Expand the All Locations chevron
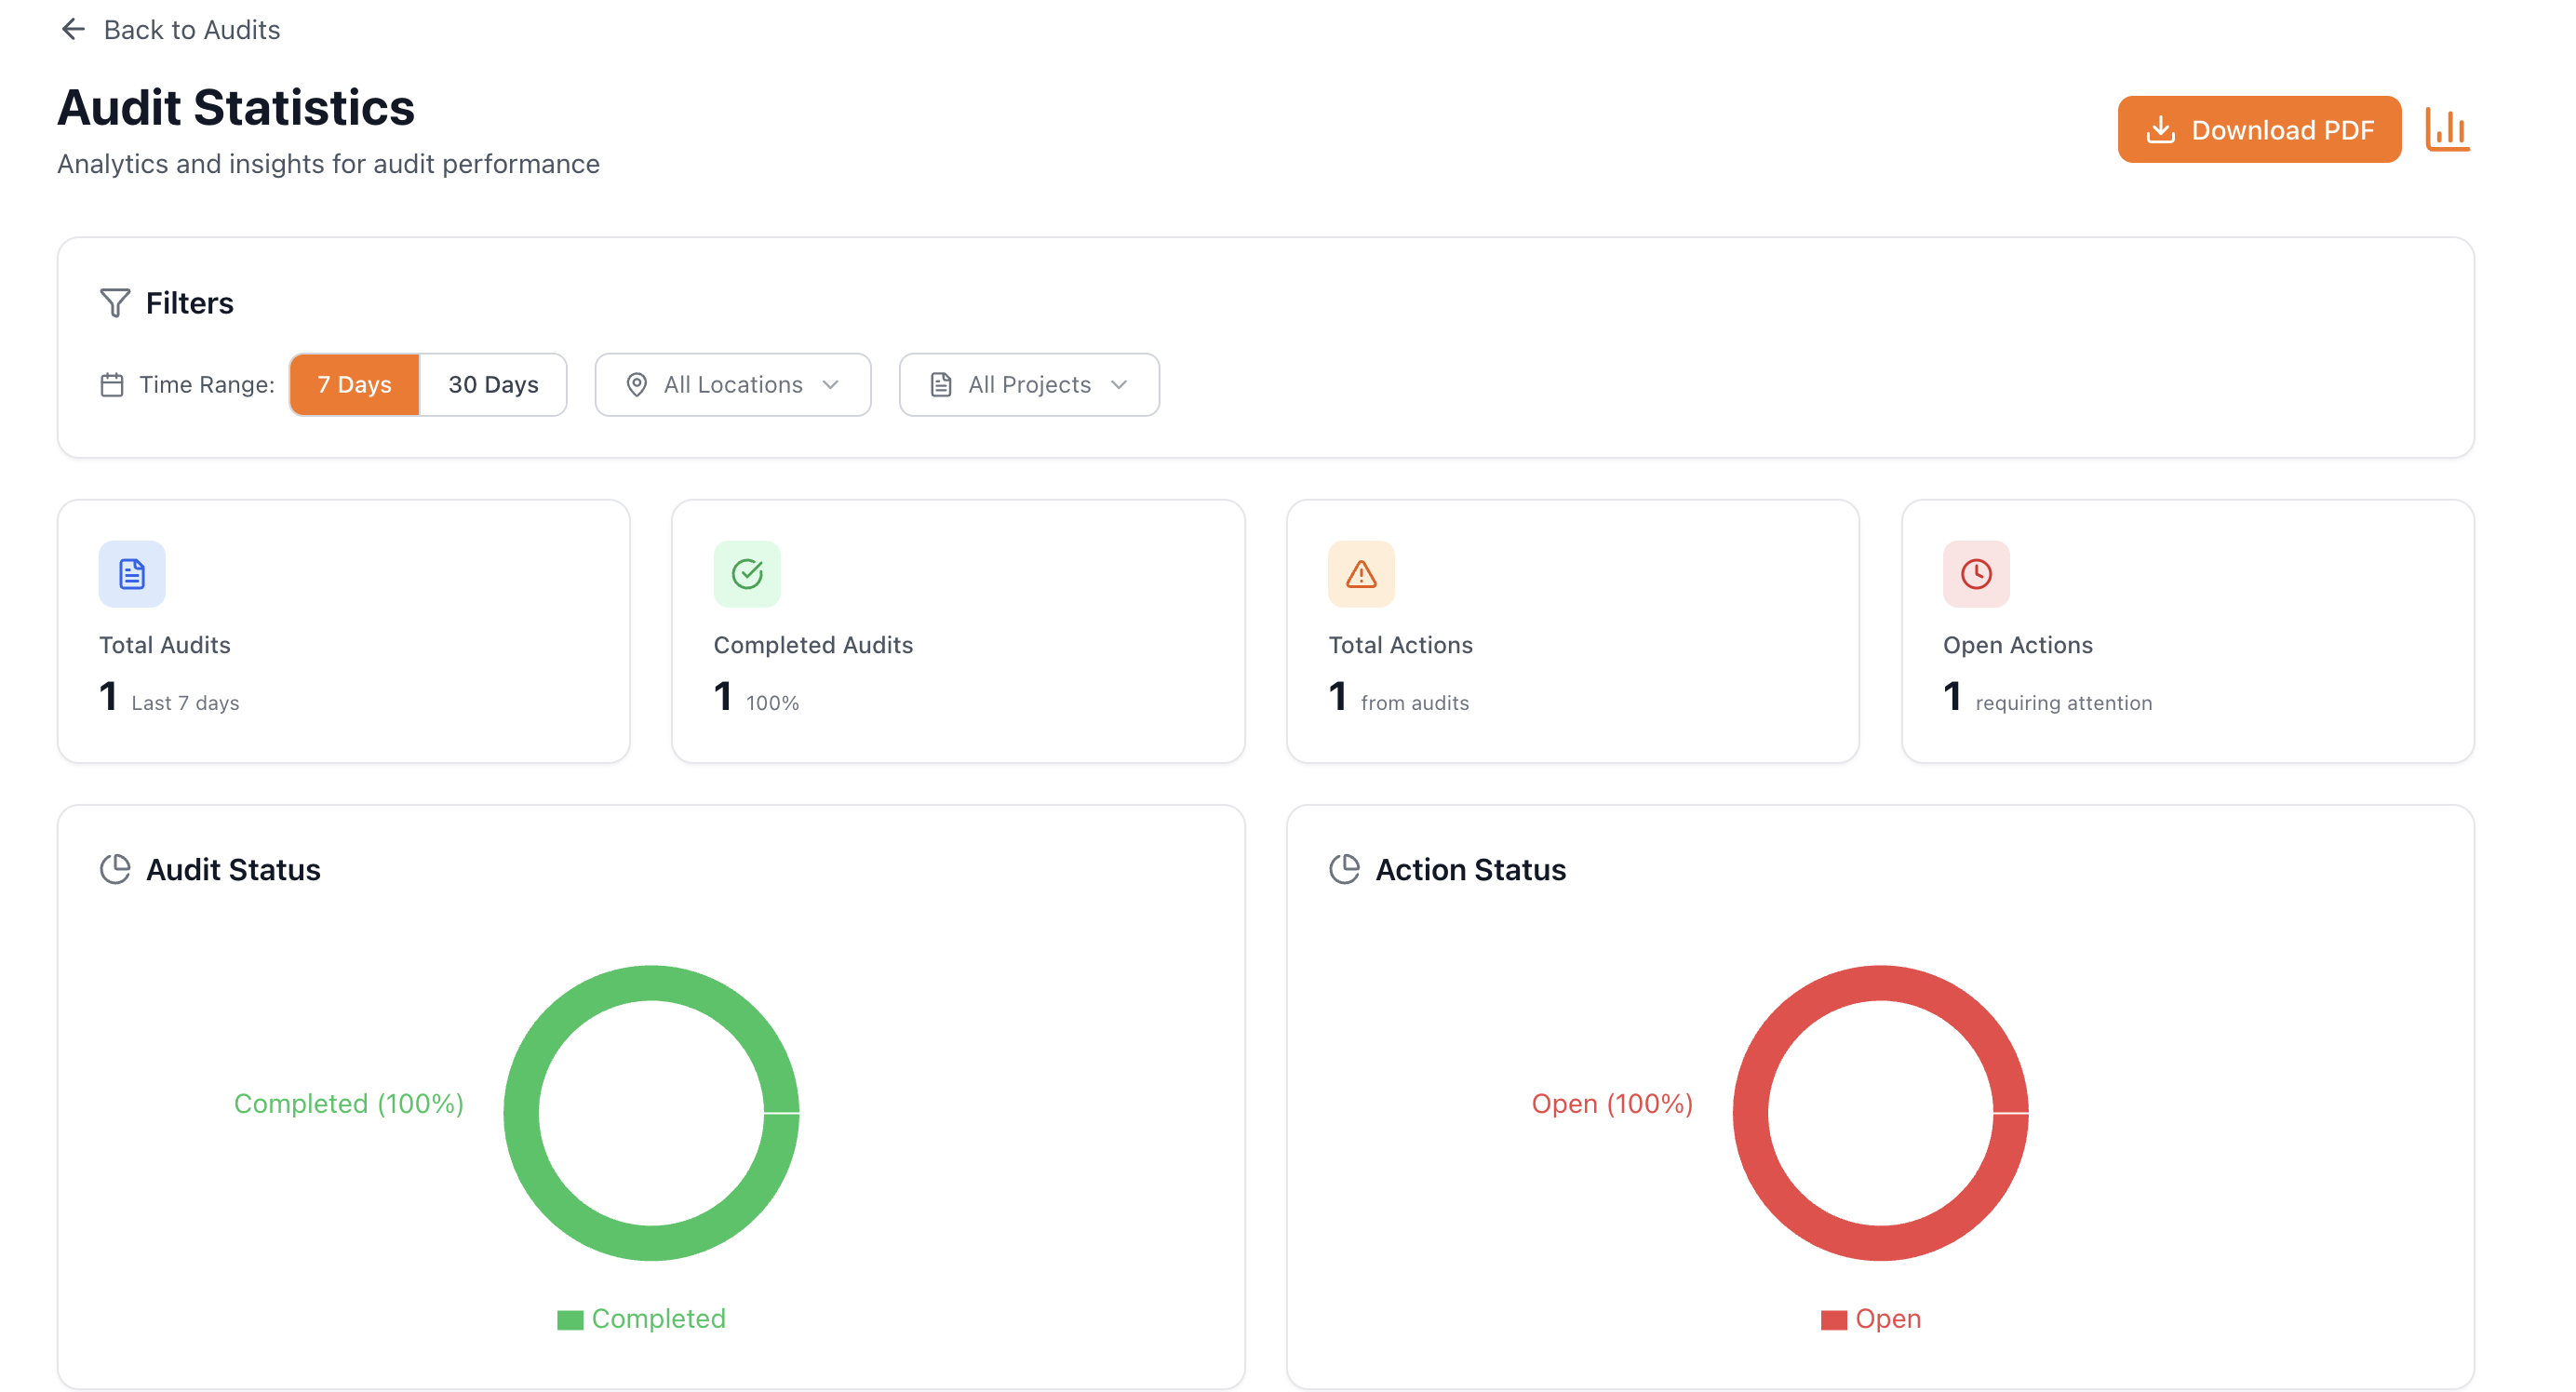Image resolution: width=2576 pixels, height=1392 pixels. pyautogui.click(x=832, y=384)
